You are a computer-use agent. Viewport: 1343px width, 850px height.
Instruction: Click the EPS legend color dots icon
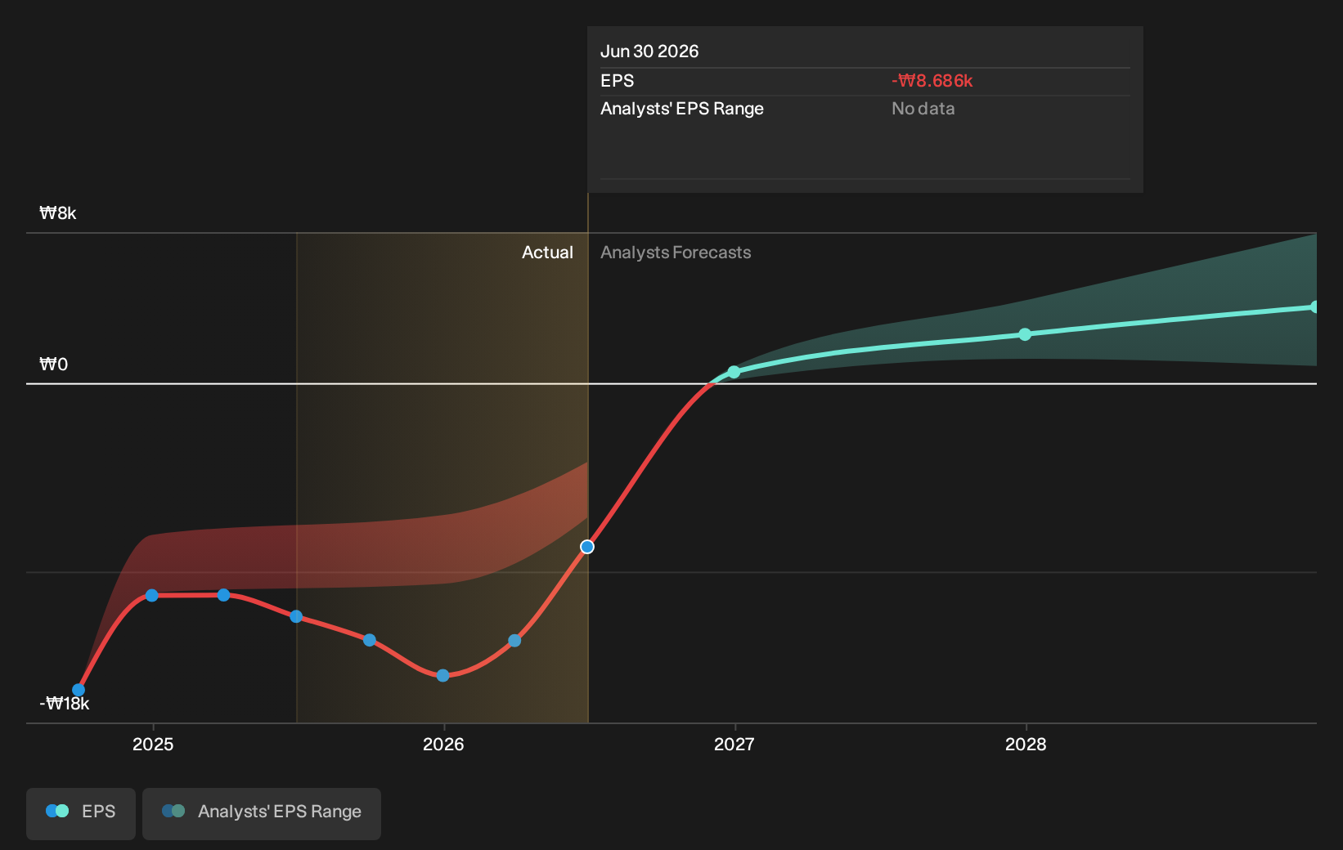pos(57,811)
